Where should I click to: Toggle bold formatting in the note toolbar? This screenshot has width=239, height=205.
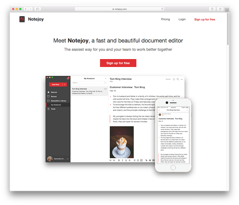tap(119, 160)
